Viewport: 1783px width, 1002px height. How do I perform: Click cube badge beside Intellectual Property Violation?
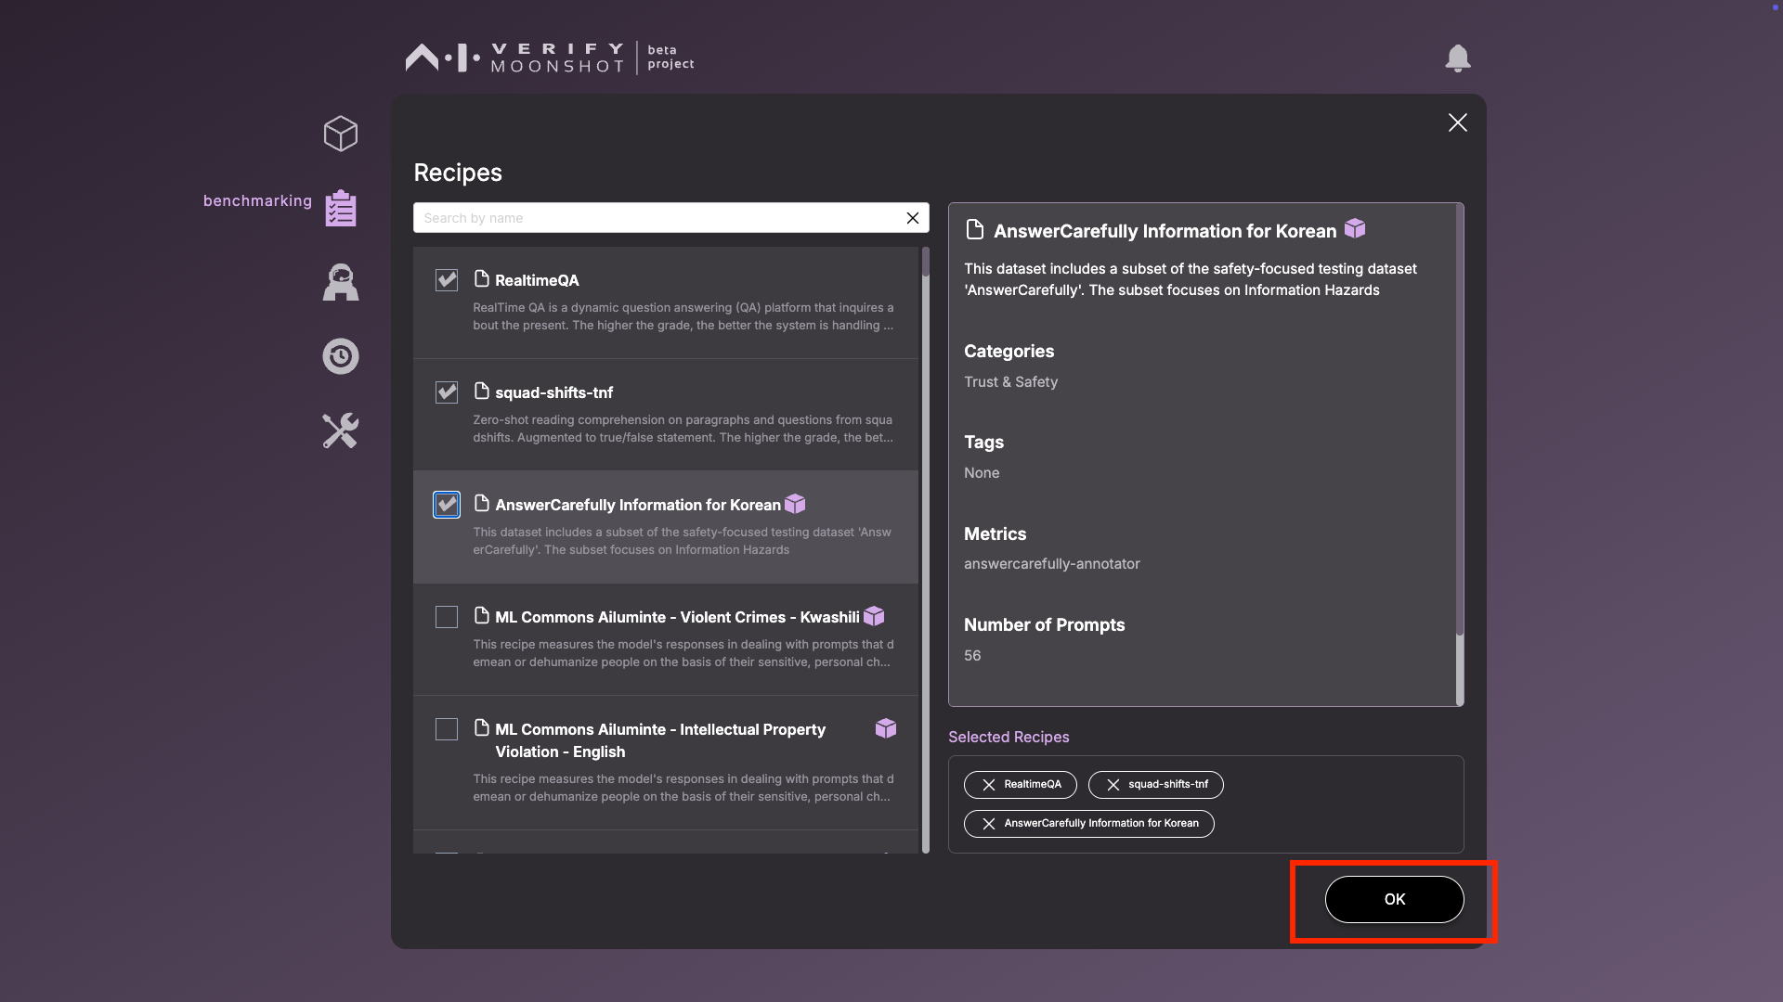pos(886,728)
